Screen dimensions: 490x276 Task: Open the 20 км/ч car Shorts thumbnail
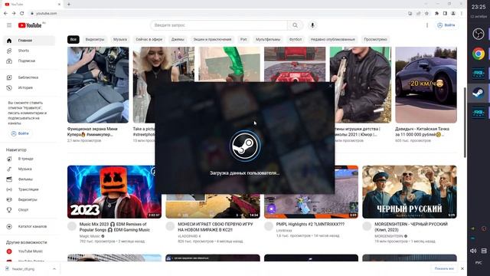point(426,85)
